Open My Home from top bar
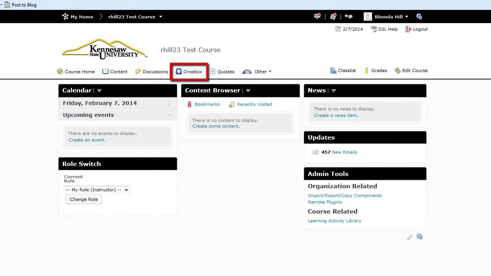The image size is (491, 276). click(77, 17)
